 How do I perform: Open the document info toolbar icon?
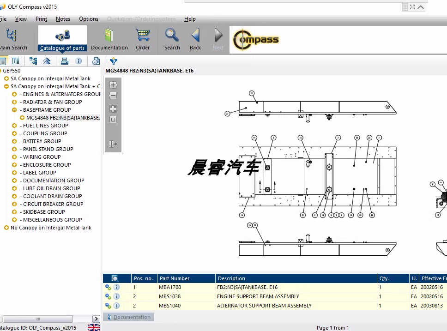96,61
